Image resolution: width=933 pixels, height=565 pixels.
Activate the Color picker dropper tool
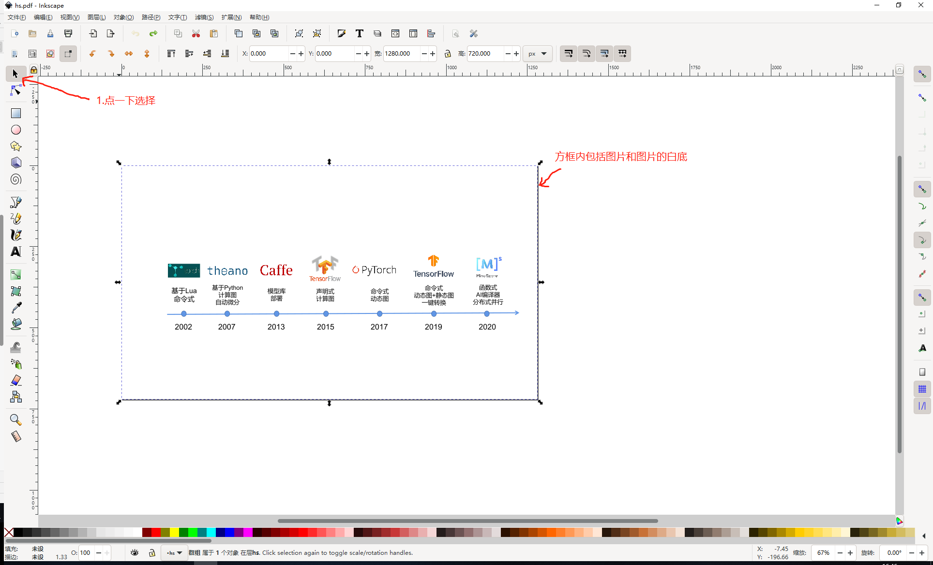point(16,307)
